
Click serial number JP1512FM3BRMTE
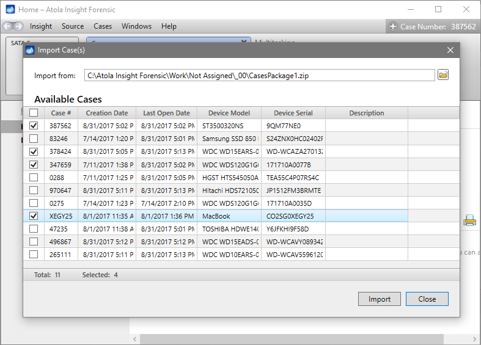(x=293, y=191)
